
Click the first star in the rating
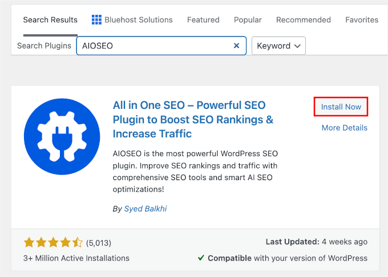(29, 243)
